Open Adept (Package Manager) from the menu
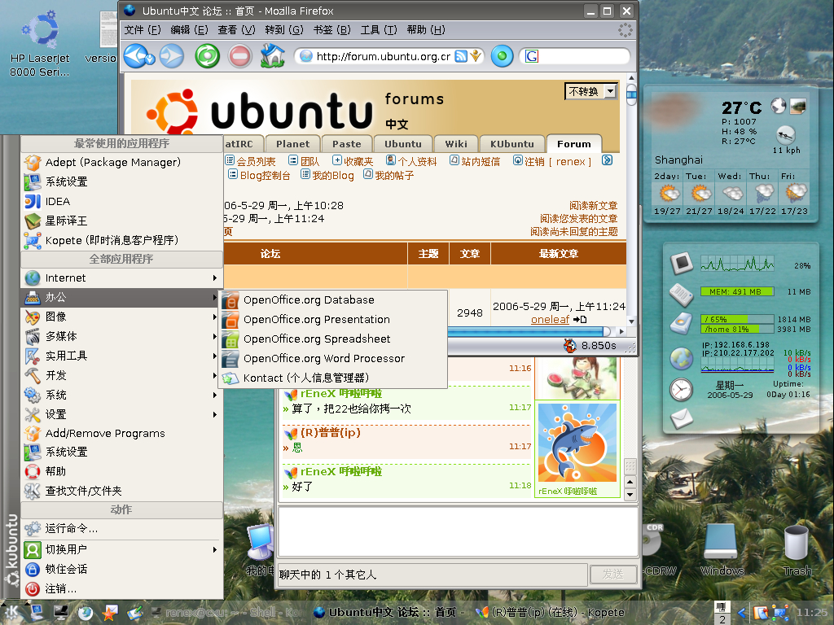 click(x=121, y=162)
